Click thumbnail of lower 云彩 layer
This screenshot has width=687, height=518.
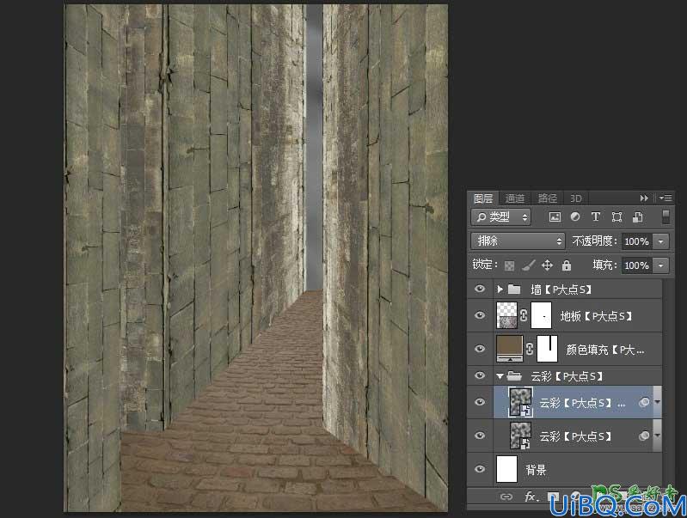click(520, 436)
